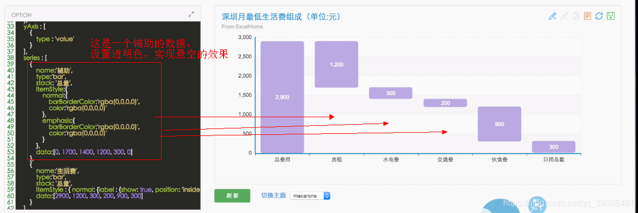The image size is (638, 213).
Task: Click the x-axis label 伙食费
Action: 499,159
